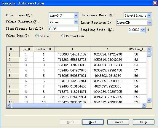Click Y cell 4050619.27049029
Screen dimensions: 158x129
[108, 60]
